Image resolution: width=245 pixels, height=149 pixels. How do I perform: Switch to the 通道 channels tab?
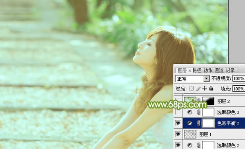(219, 71)
